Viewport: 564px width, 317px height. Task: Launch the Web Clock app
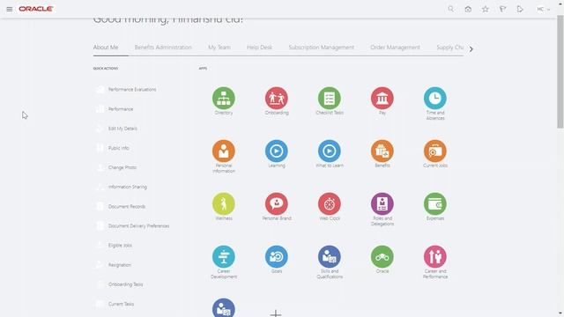330,203
